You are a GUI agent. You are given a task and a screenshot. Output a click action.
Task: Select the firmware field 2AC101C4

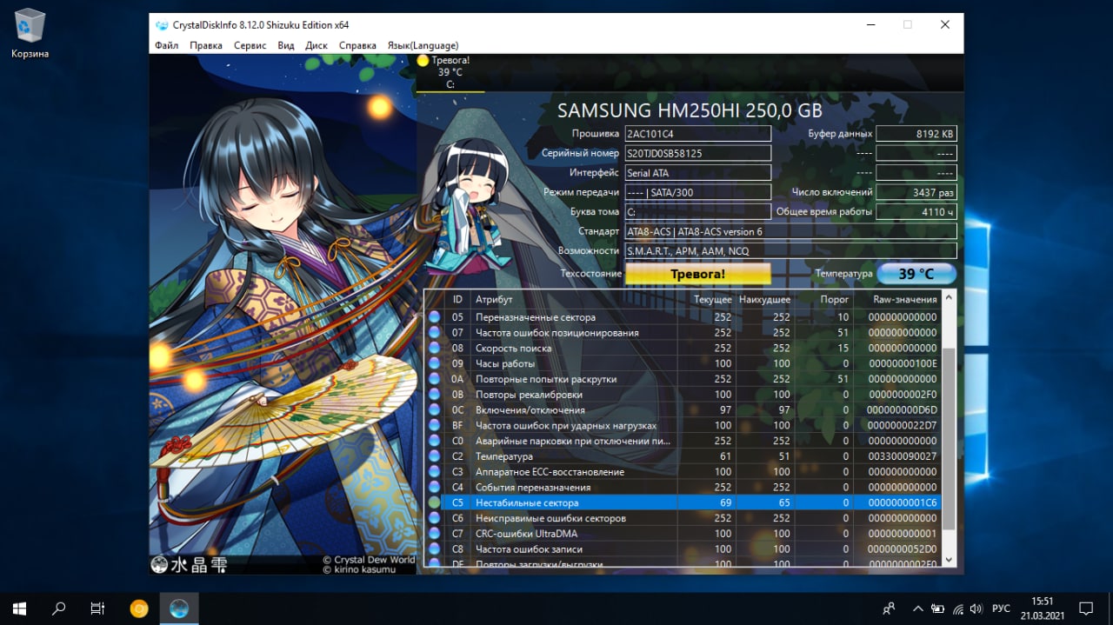click(x=698, y=134)
